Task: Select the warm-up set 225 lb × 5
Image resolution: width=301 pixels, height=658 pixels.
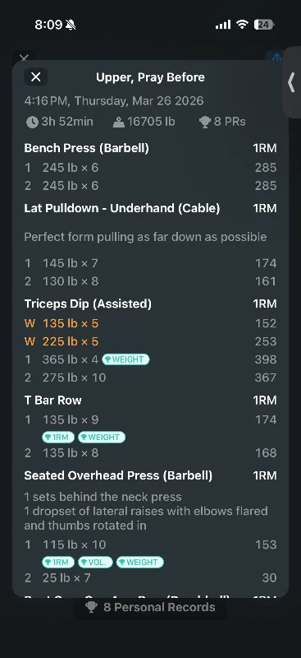Action: pos(150,341)
